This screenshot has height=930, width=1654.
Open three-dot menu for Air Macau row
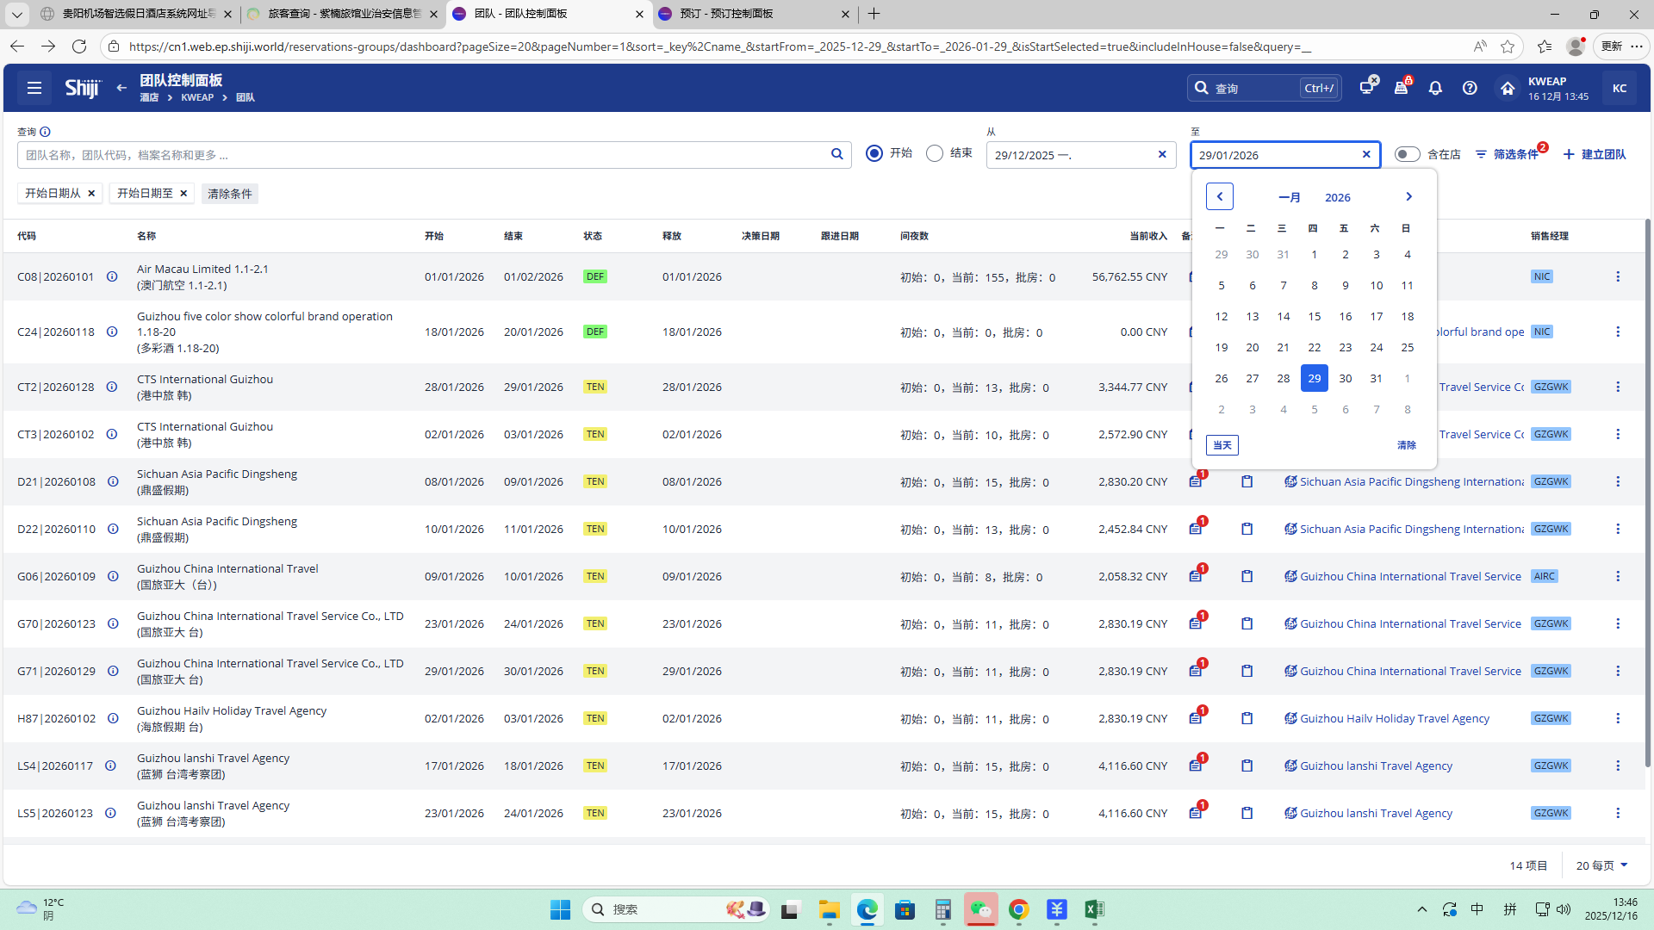point(1617,276)
